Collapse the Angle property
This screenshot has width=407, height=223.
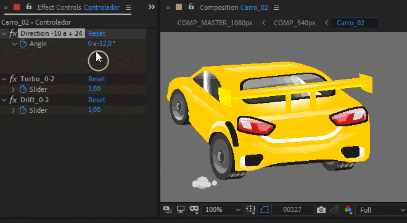pos(14,44)
